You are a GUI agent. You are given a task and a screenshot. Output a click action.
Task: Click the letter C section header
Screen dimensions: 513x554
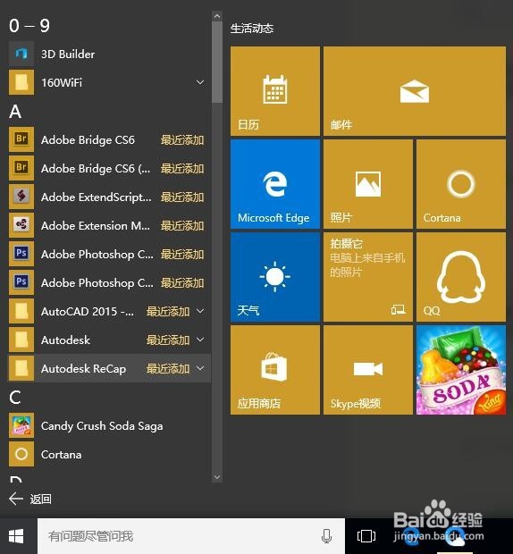(x=15, y=398)
